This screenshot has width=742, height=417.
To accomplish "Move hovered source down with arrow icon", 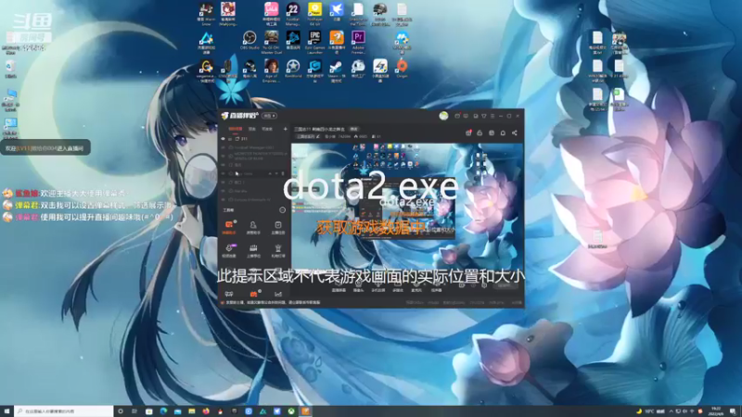I will coord(276,174).
